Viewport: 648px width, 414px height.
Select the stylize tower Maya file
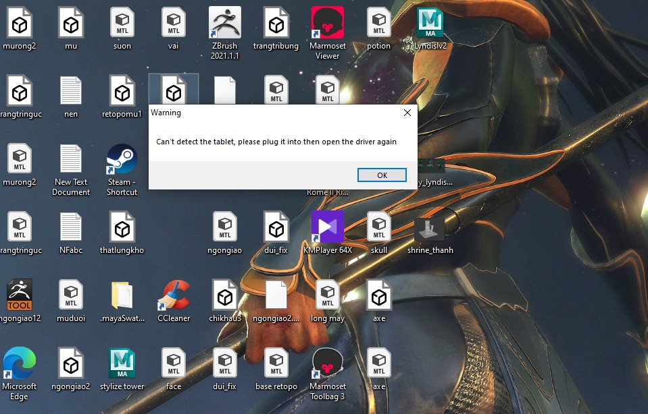122,364
